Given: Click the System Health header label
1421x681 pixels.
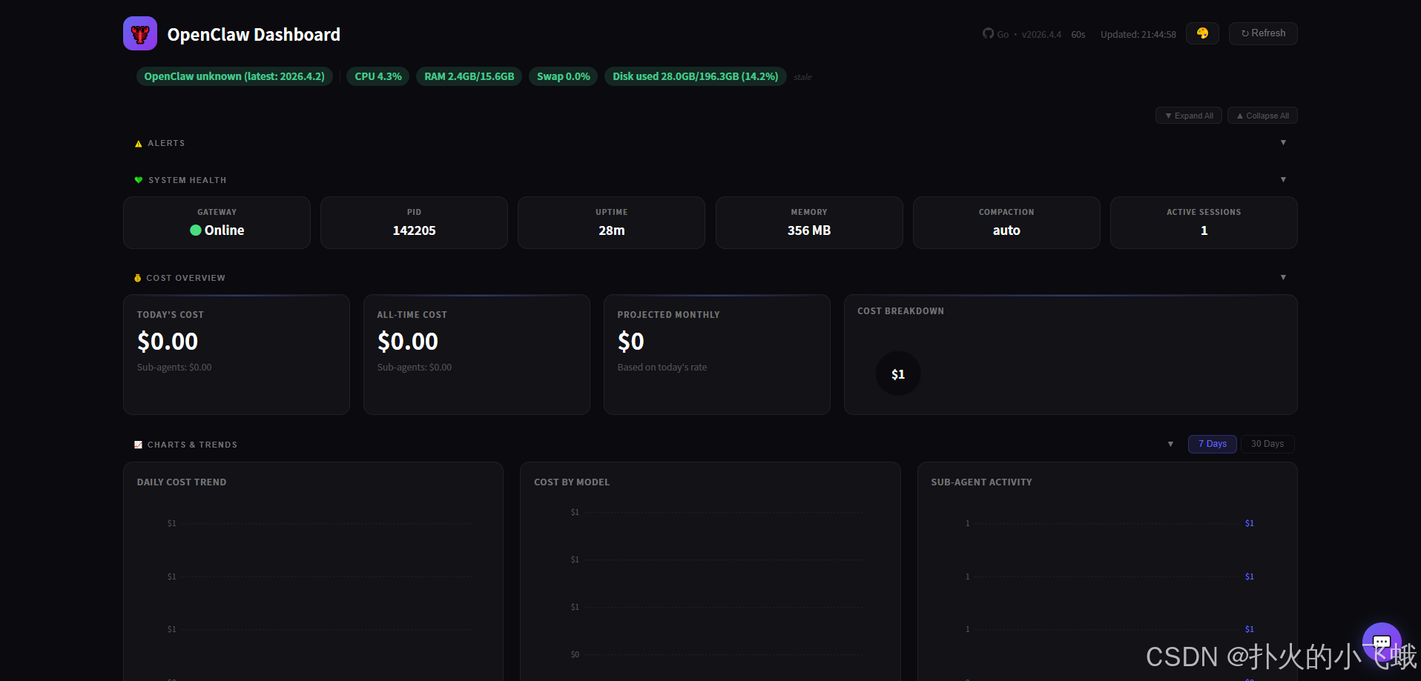Looking at the screenshot, I should [x=188, y=180].
